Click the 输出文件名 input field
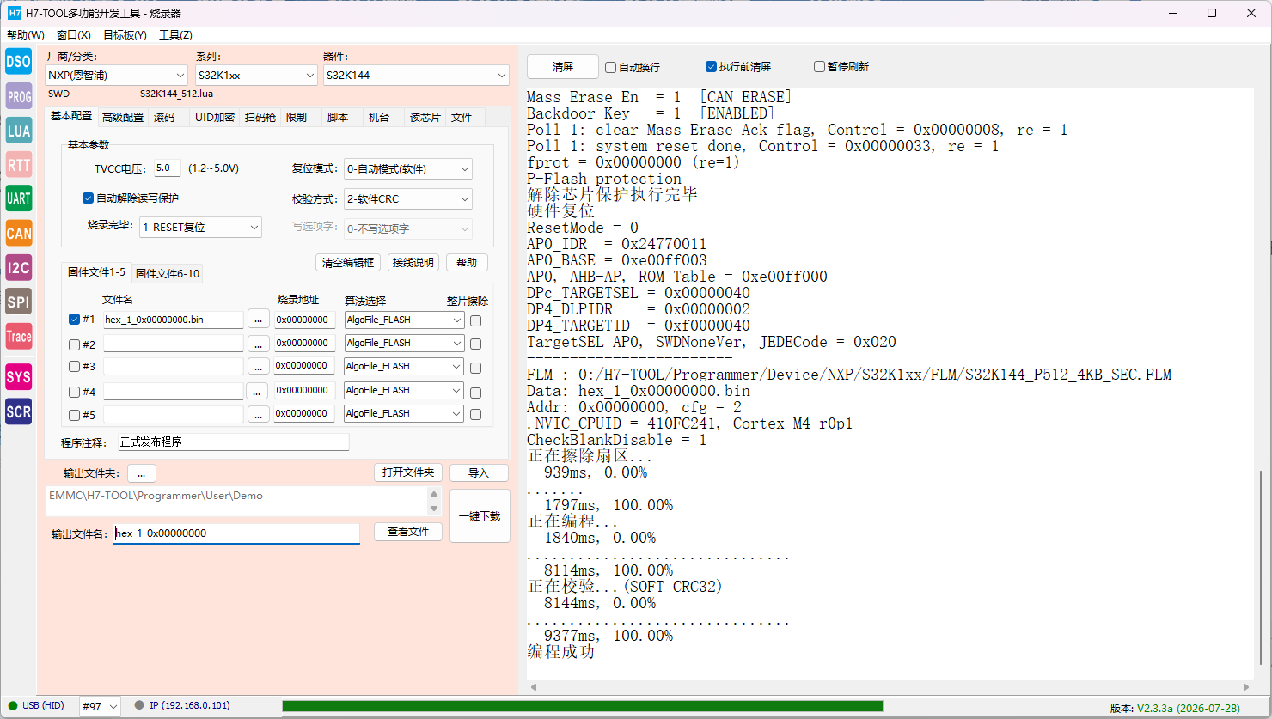The height and width of the screenshot is (719, 1272). click(x=236, y=533)
